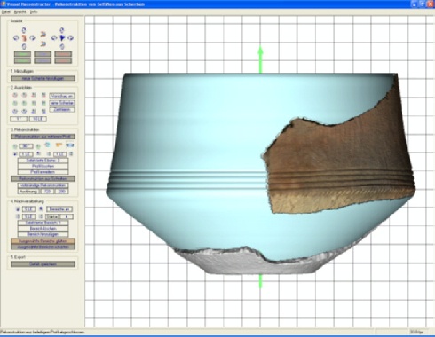Screen dimensions: 435x337
Task: Open the Datei menu
Action: [6, 12]
